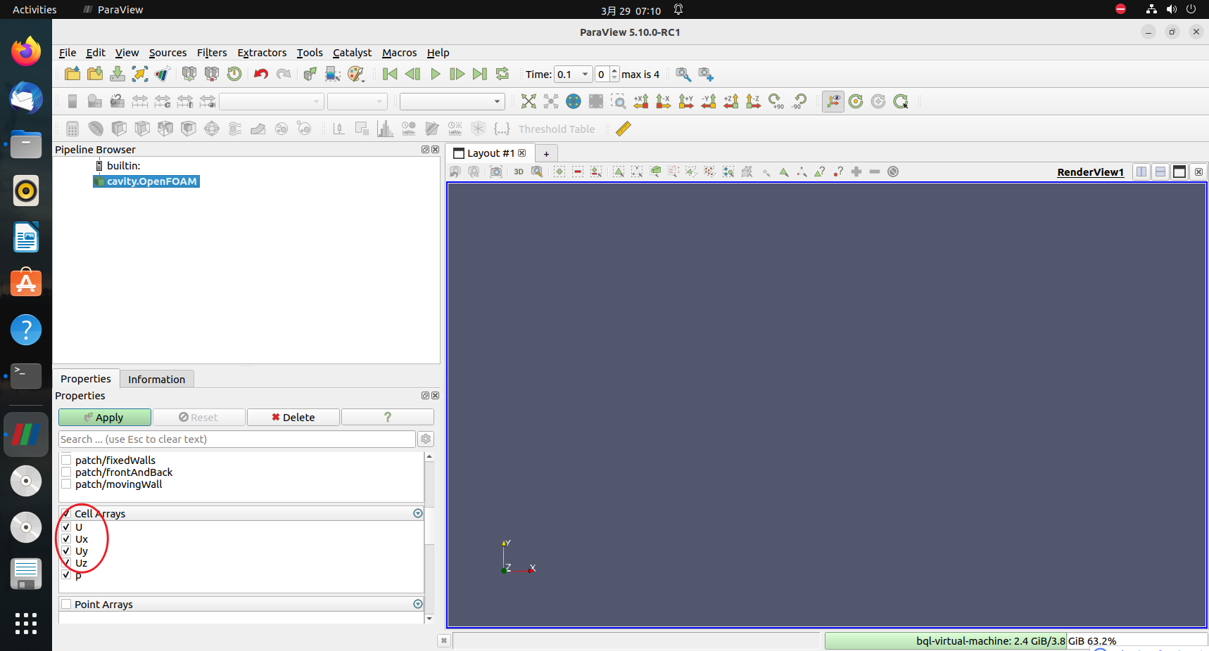Viewport: 1209px width, 651px height.
Task: Step to next frame
Action: [x=457, y=74]
